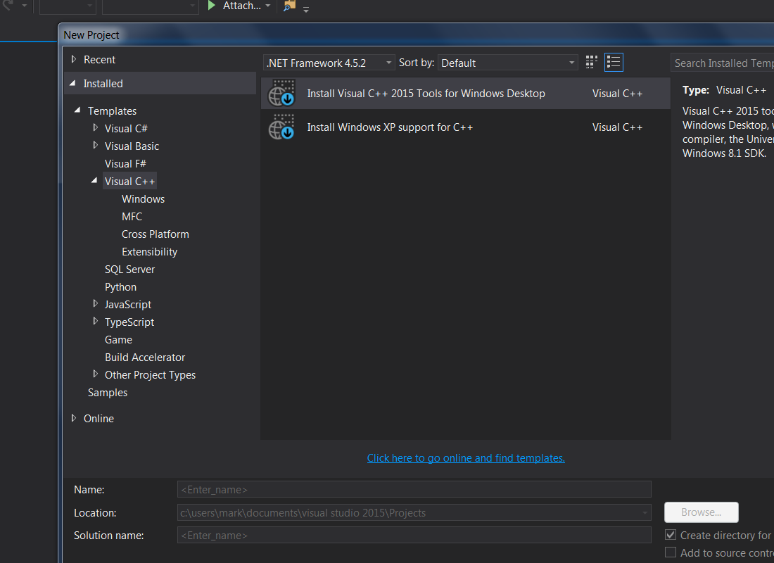Switch to small icons view
Image resolution: width=774 pixels, height=563 pixels.
pos(592,63)
